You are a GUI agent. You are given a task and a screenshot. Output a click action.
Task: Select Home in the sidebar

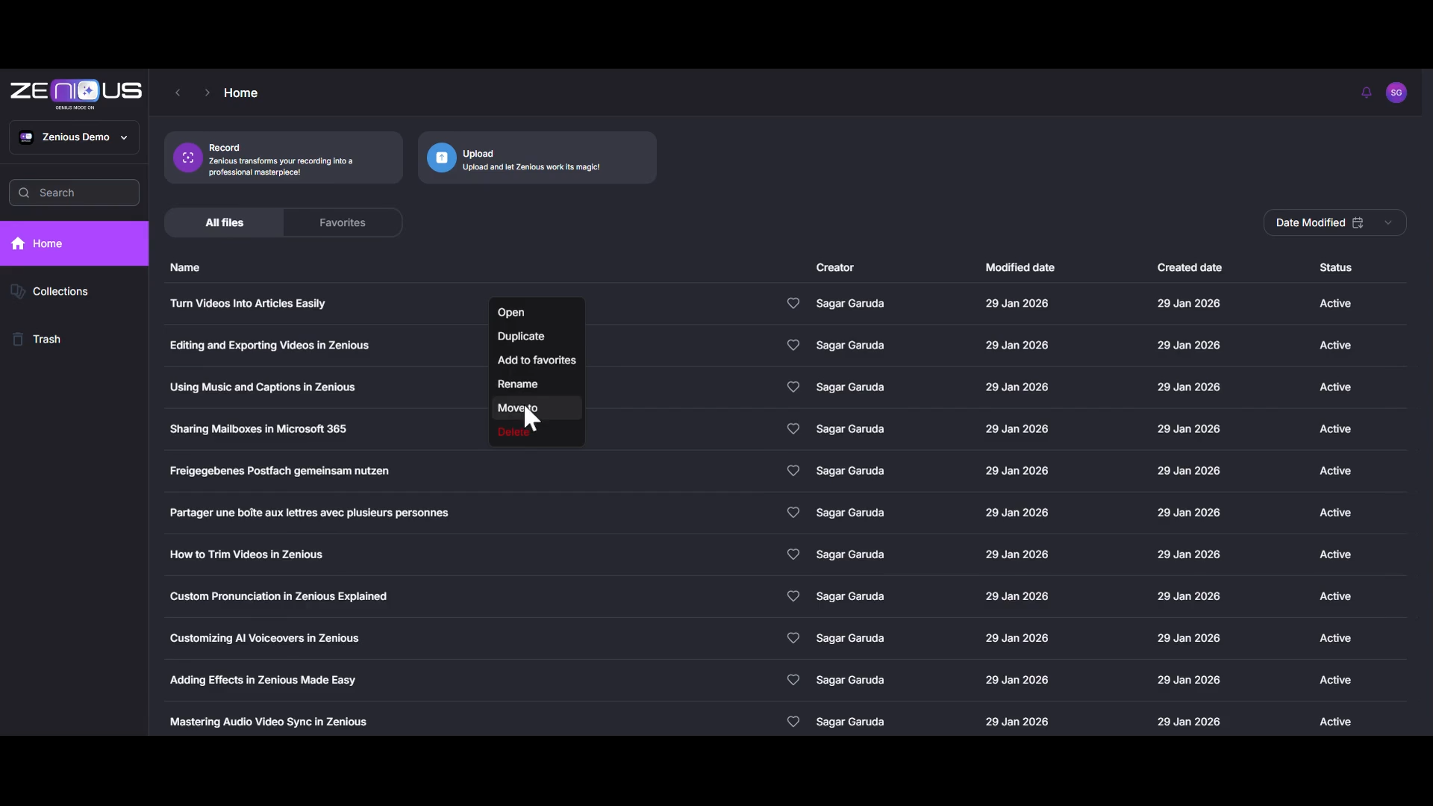pos(46,243)
